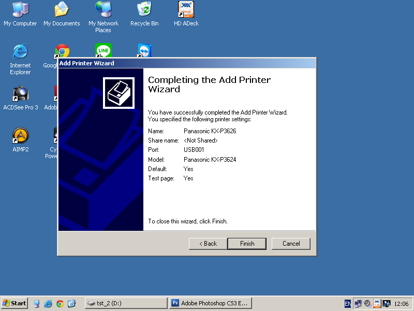Screen dimensions: 414x311
Task: Switch to Adobe Photoshop CS3 taskbar button
Action: pyautogui.click(x=211, y=303)
